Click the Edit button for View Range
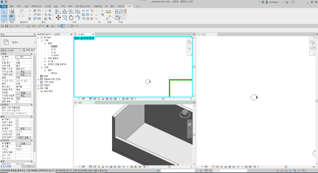Screen dimensions: 318x173 click(x=23, y=128)
